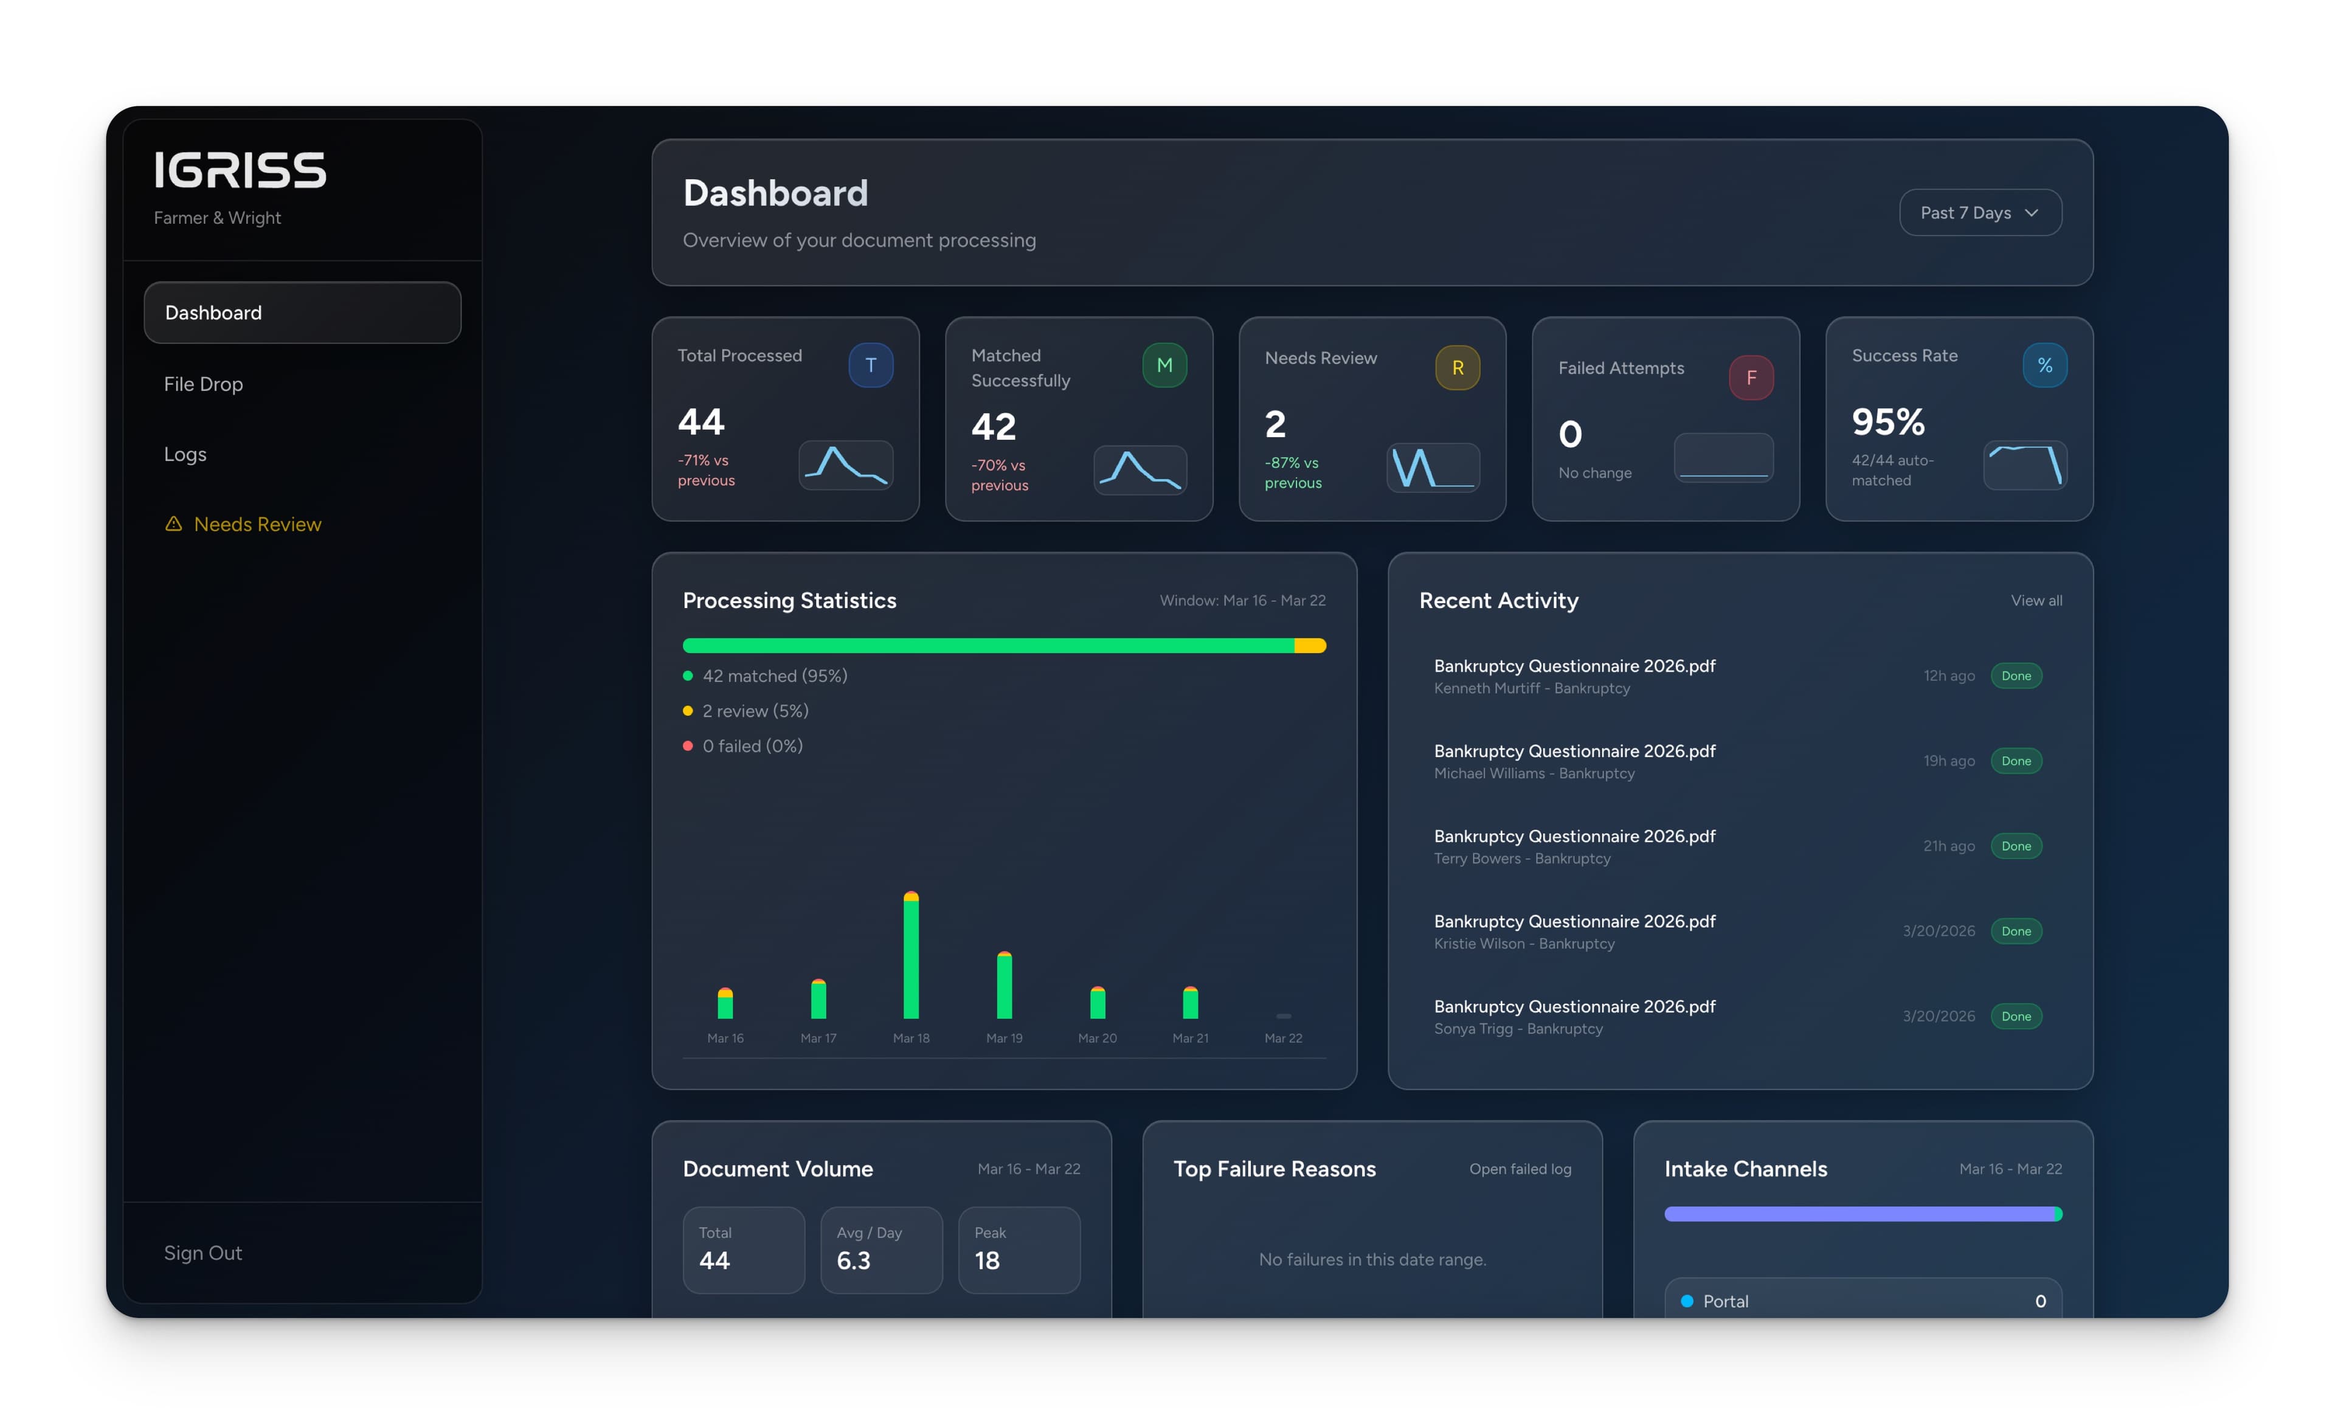
Task: Click the Success Rate percent icon
Action: coord(2046,365)
